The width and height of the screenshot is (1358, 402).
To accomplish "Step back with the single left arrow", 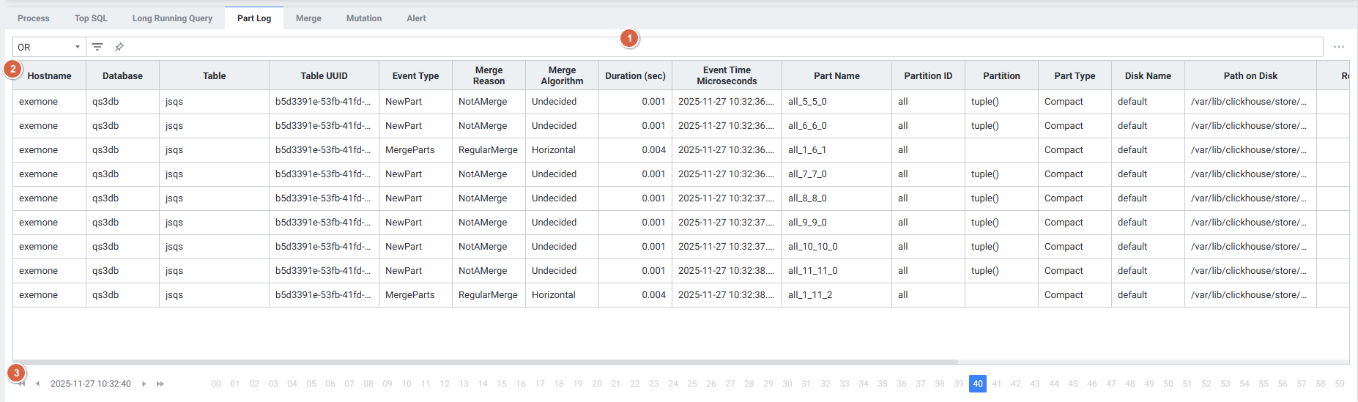I will (x=37, y=384).
